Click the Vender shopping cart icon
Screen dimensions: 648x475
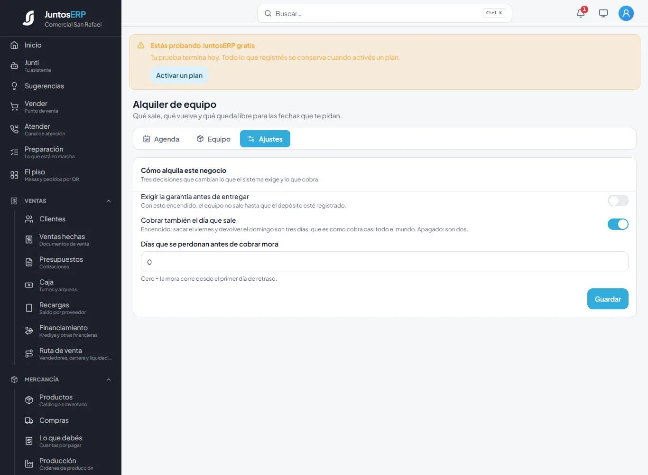point(14,107)
